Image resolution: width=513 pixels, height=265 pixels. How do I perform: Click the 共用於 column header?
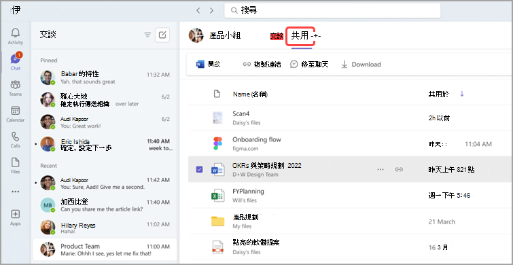point(438,94)
